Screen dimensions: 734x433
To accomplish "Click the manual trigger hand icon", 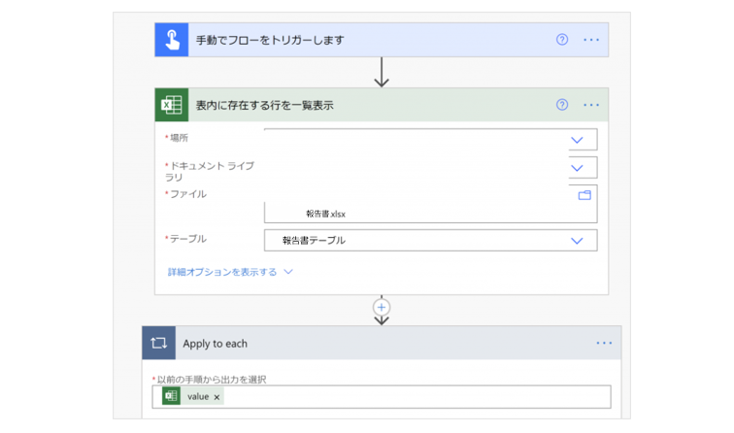I will coord(172,40).
